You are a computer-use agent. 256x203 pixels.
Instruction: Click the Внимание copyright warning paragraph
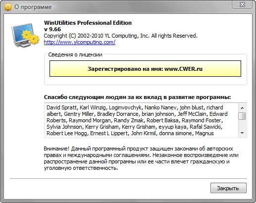[141, 158]
